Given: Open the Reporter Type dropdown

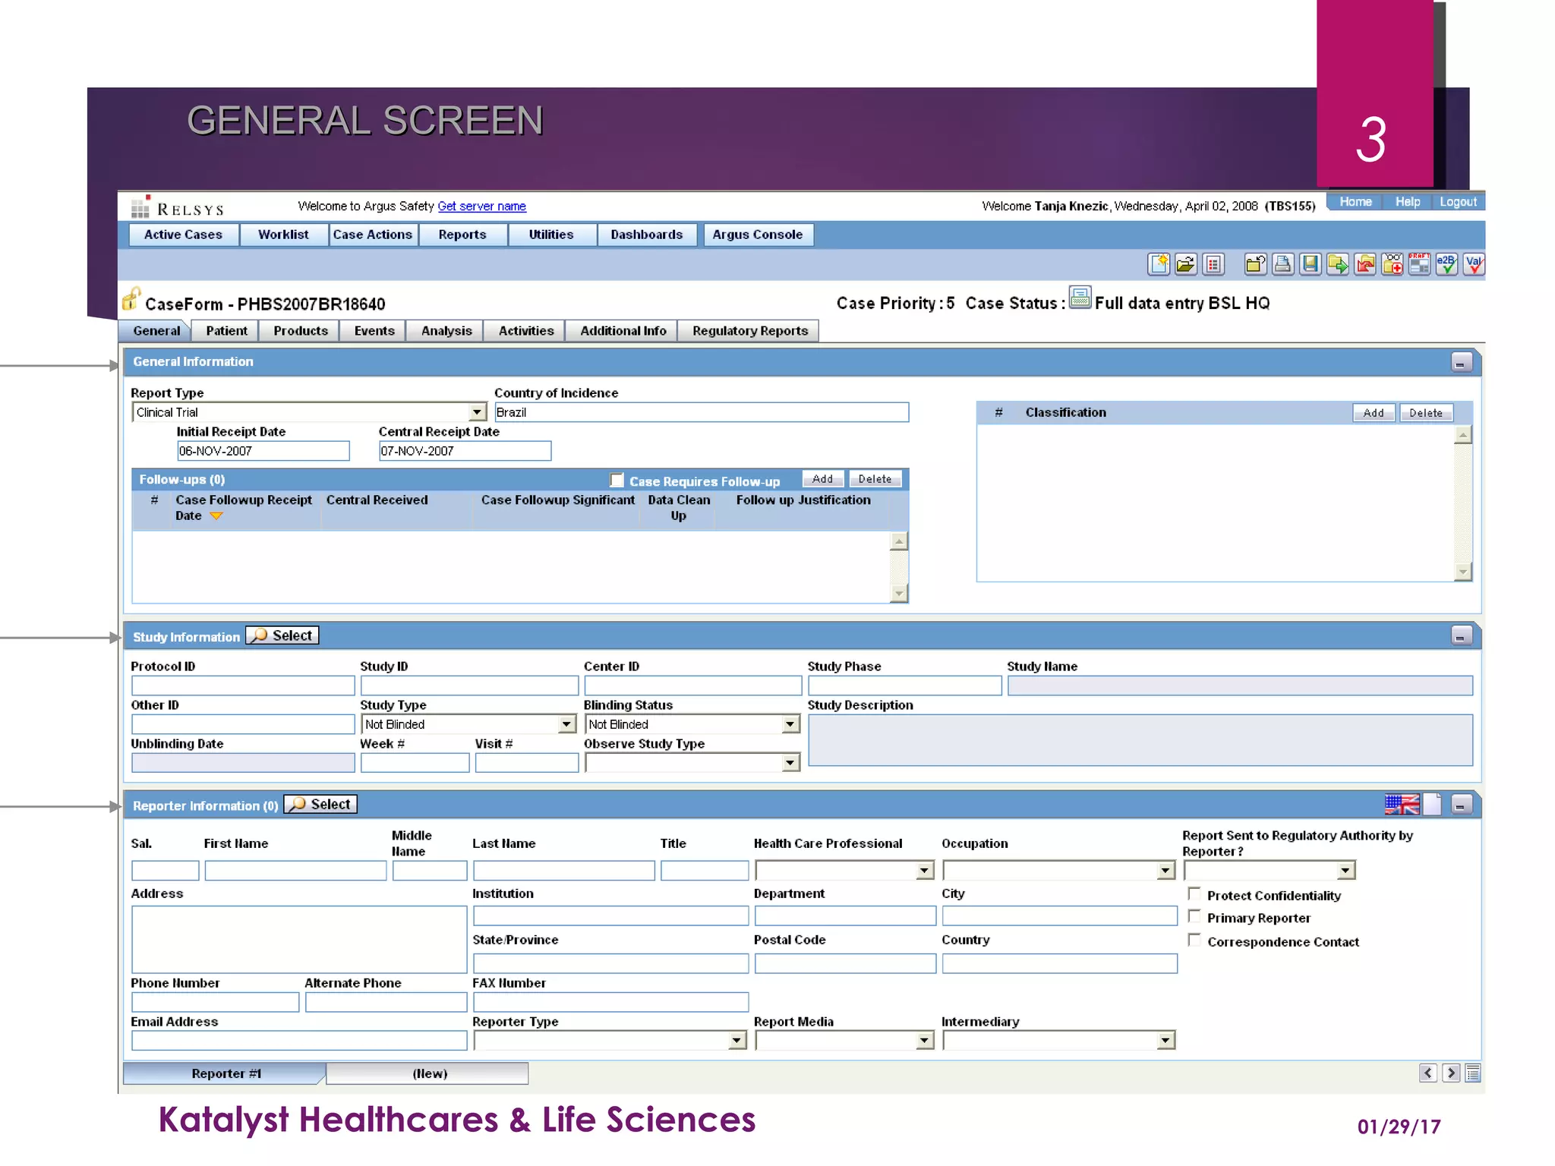Looking at the screenshot, I should pos(736,1040).
